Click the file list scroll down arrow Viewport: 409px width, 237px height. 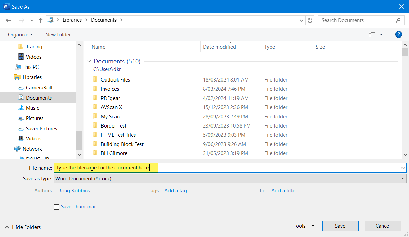click(x=405, y=155)
